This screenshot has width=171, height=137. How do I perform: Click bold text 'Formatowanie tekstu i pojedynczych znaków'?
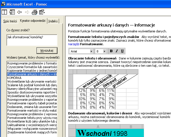click(103, 37)
